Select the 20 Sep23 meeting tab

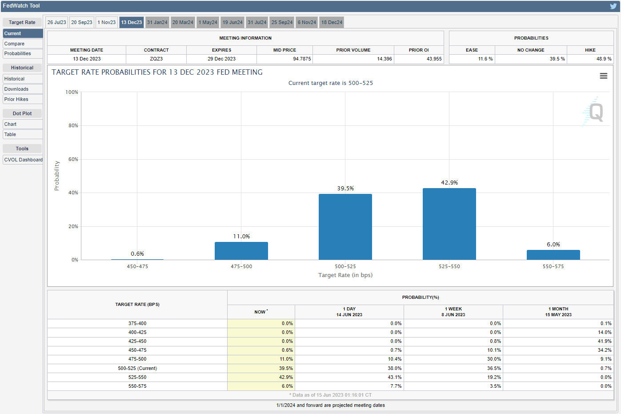(x=82, y=22)
